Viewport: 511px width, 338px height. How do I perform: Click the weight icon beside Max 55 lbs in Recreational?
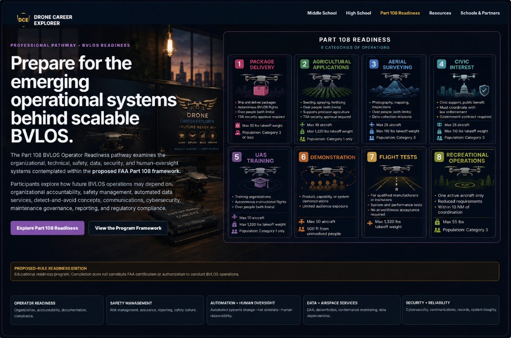click(437, 222)
